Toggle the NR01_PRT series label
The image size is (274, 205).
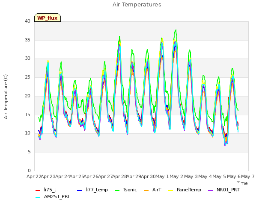point(228,190)
